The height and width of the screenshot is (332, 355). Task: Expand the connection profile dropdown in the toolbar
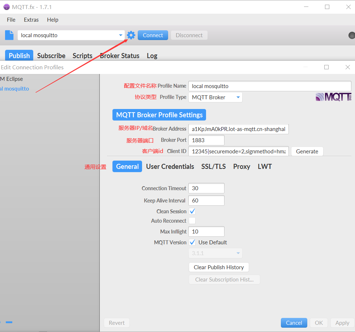(x=120, y=35)
